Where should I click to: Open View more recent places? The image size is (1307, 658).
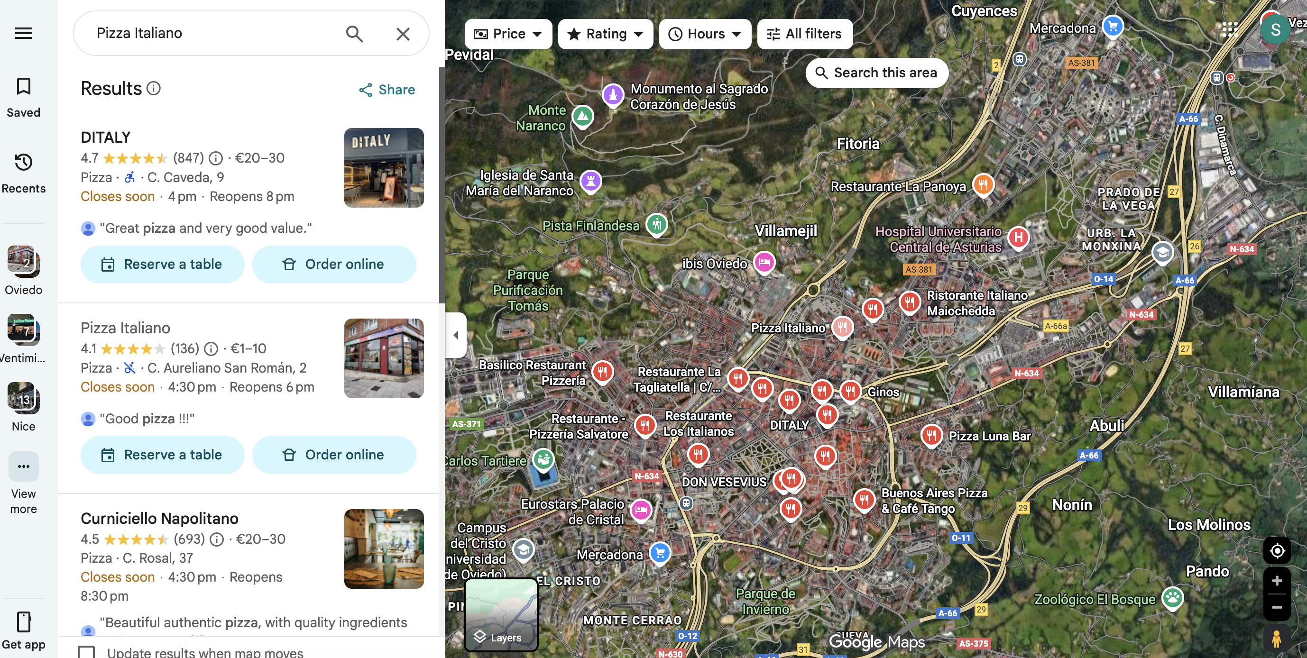point(23,467)
